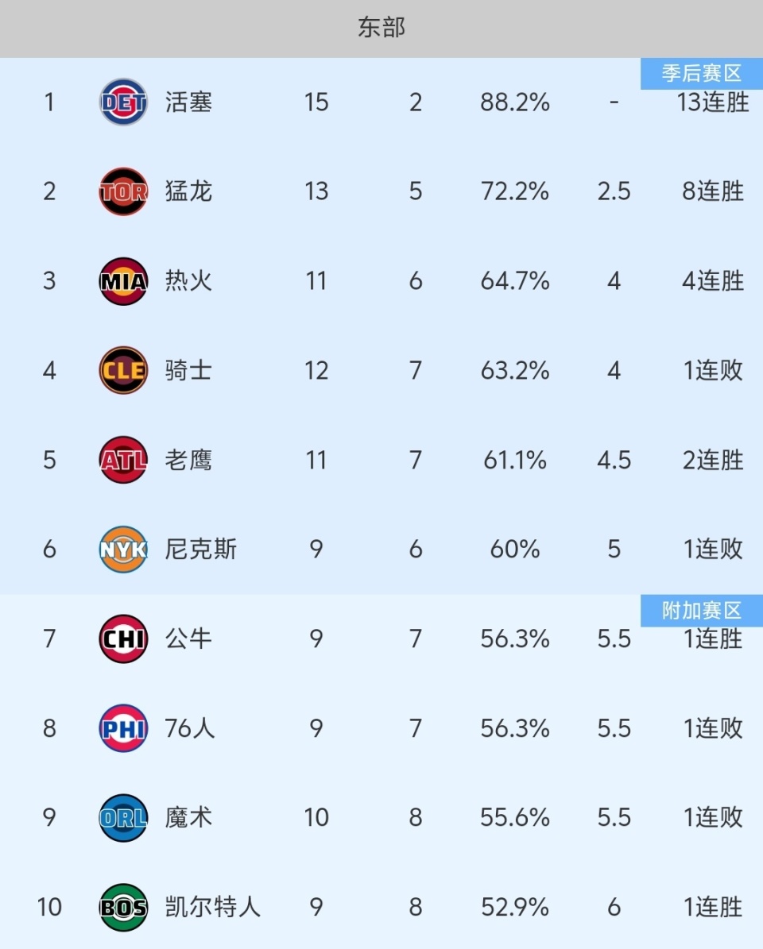Select the Boston Celtics BOS logo
This screenshot has width=763, height=949.
tap(123, 907)
